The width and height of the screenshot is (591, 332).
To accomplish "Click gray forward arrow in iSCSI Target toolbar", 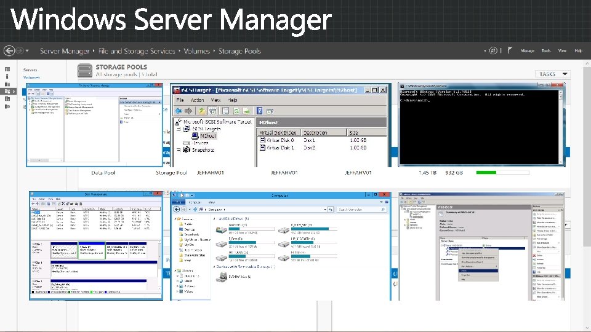I will tap(188, 111).
